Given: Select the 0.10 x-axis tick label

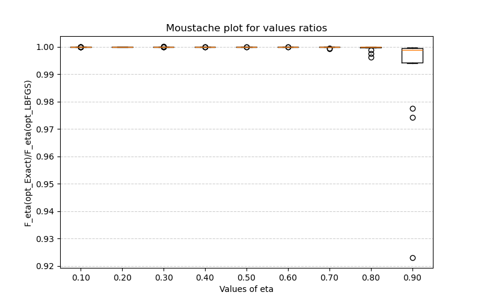Looking at the screenshot, I should coord(81,278).
